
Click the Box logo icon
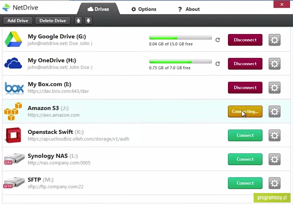tap(14, 88)
